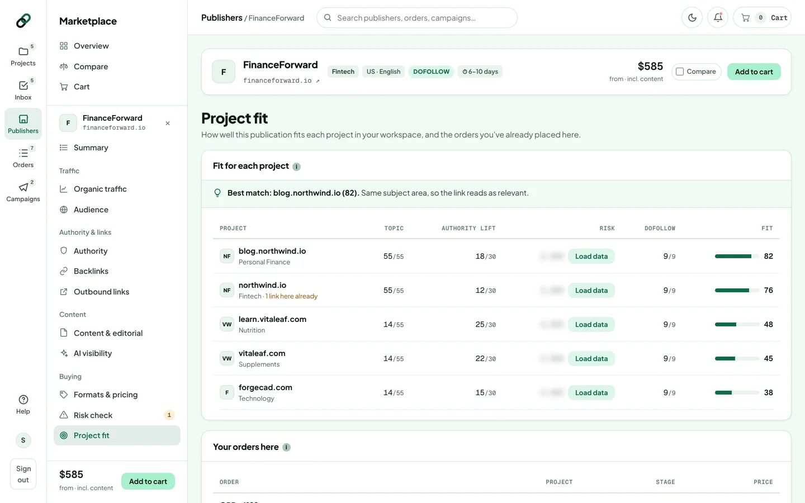Open Authority section
805x503 pixels.
117,251
